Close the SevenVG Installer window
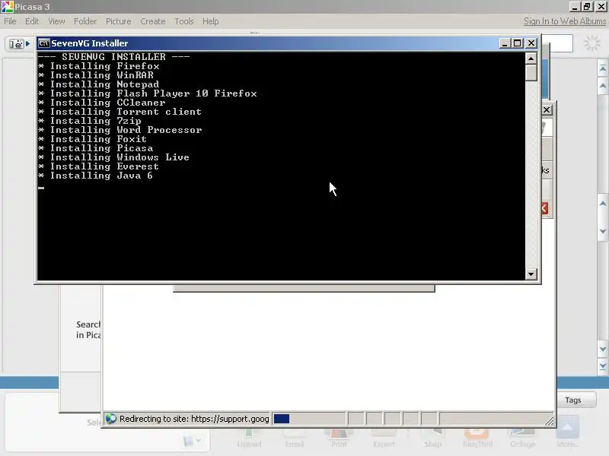Image resolution: width=609 pixels, height=456 pixels. click(531, 43)
